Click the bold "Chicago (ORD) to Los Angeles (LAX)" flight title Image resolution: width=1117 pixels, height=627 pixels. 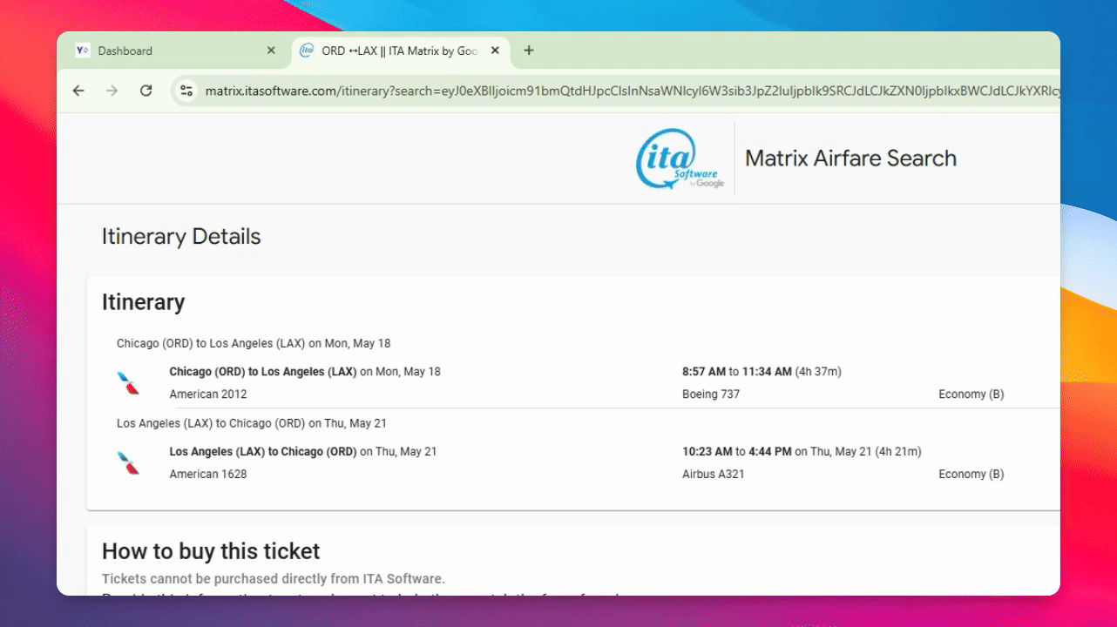(263, 372)
